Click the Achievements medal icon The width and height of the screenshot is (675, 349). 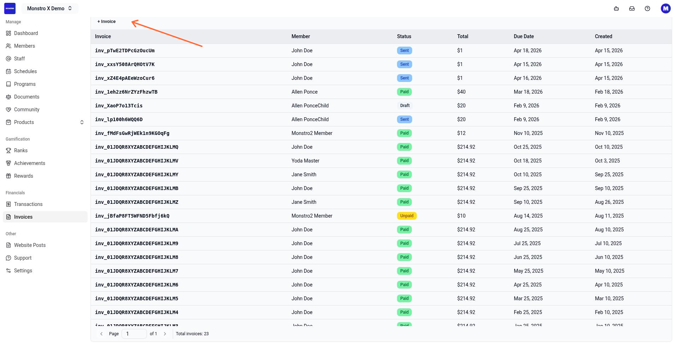[8, 163]
